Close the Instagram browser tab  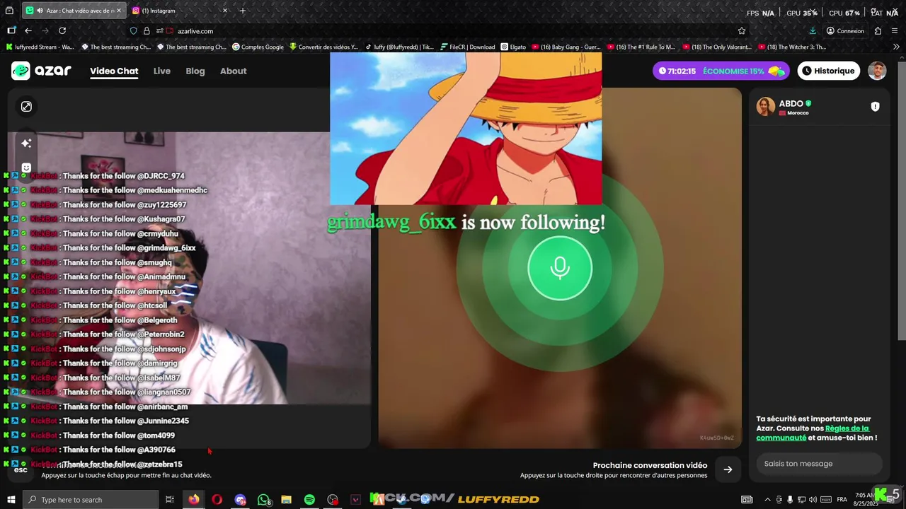coord(225,11)
